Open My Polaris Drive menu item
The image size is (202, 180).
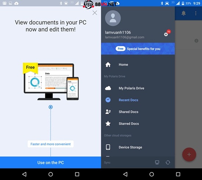point(138,88)
